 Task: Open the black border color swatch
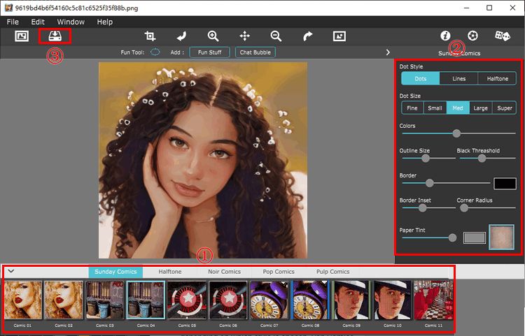[x=505, y=183]
